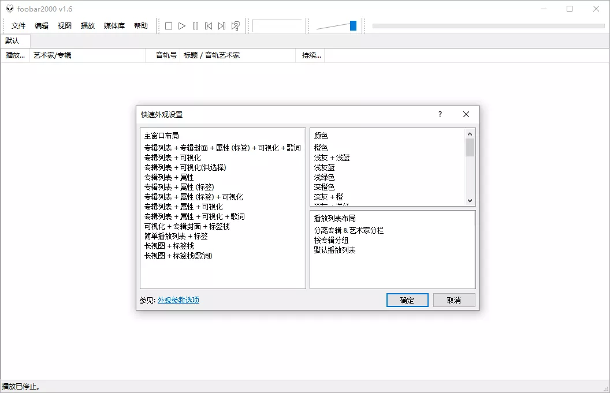
Task: Select 按专辑分组 playlist layout
Action: [x=330, y=239]
